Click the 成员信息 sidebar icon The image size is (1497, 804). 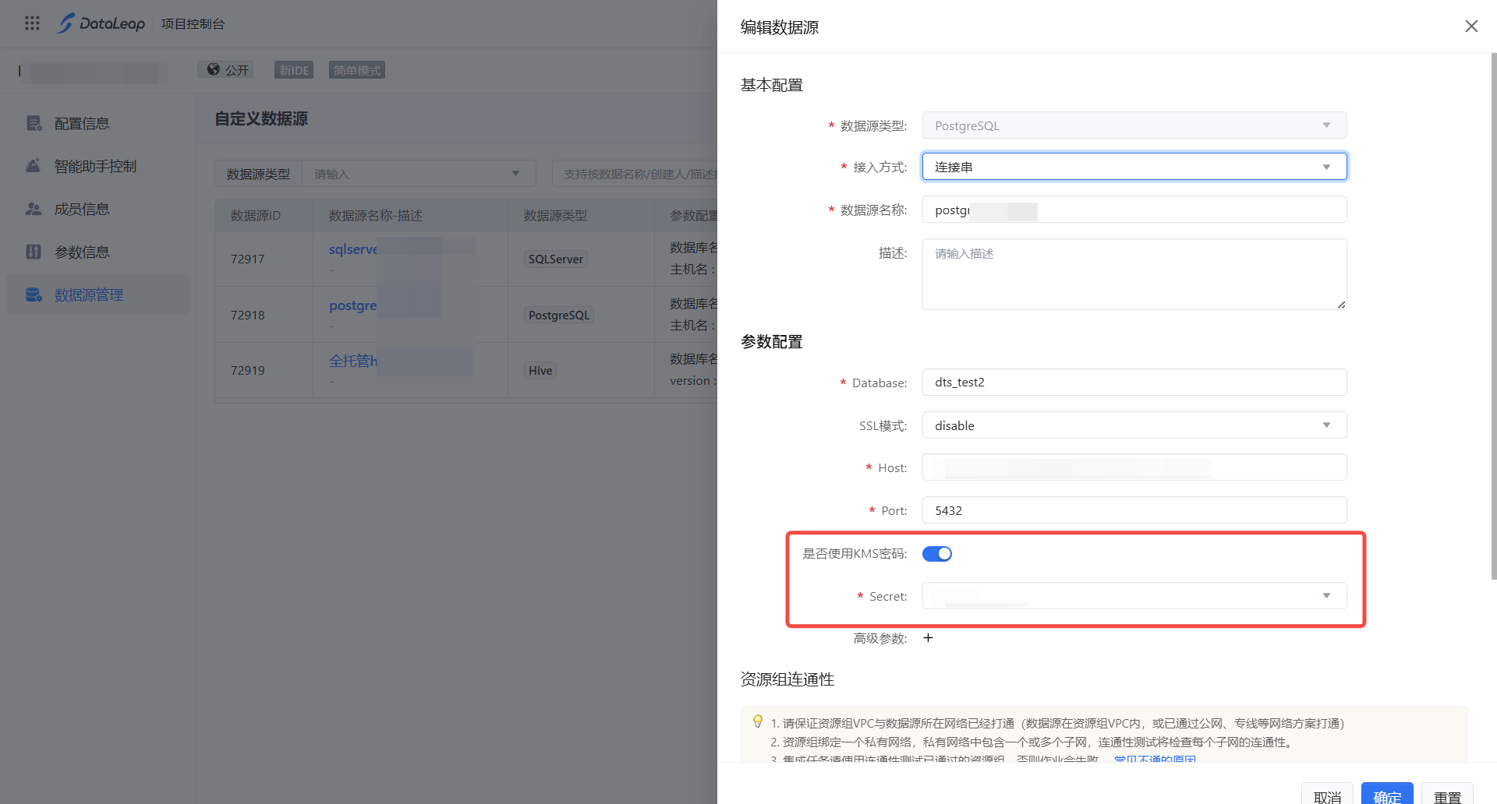(x=34, y=209)
